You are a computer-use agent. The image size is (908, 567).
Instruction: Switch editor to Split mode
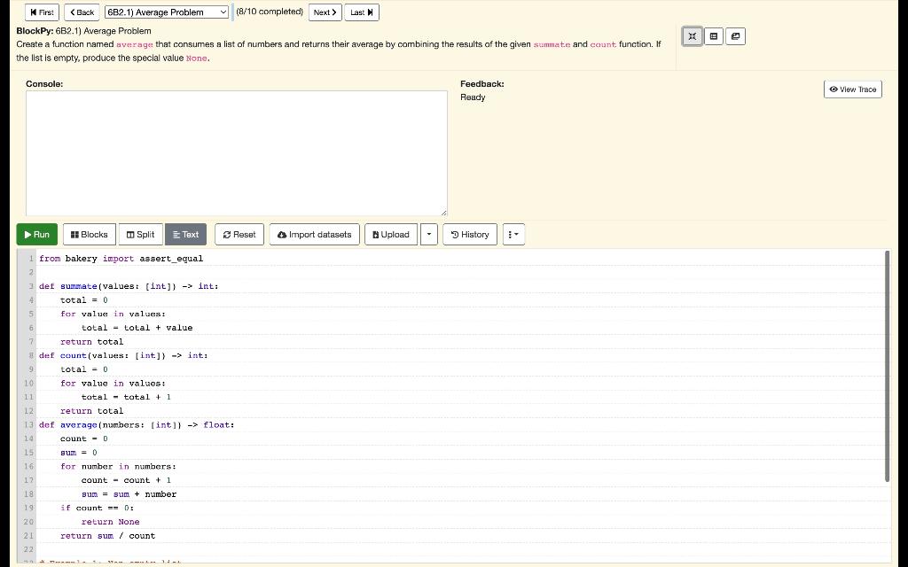pyautogui.click(x=140, y=234)
